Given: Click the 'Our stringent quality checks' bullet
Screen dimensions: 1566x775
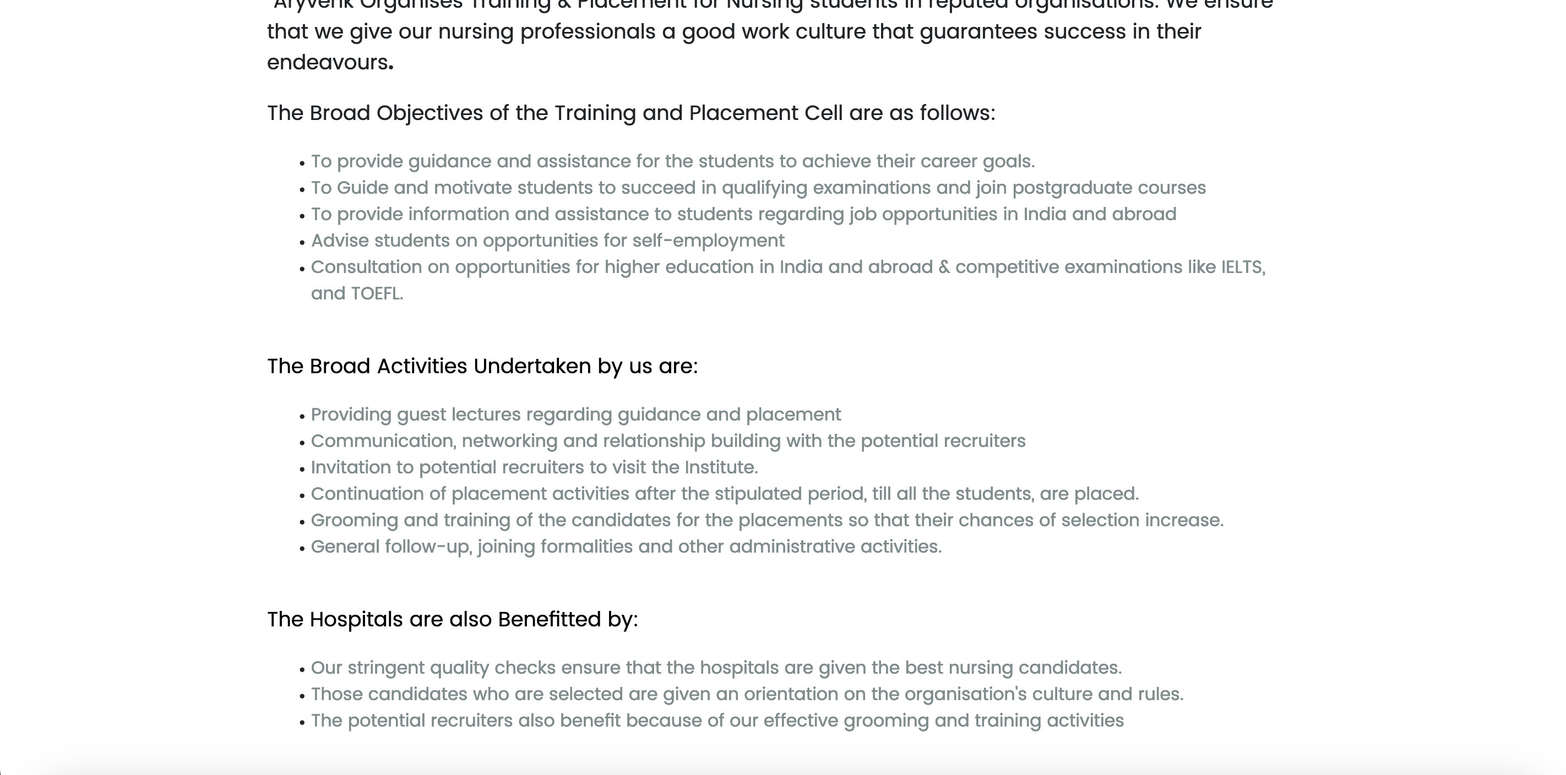Looking at the screenshot, I should pyautogui.click(x=715, y=668).
